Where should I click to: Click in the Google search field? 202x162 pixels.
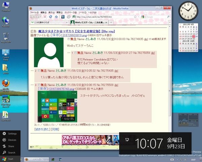coord(156,17)
